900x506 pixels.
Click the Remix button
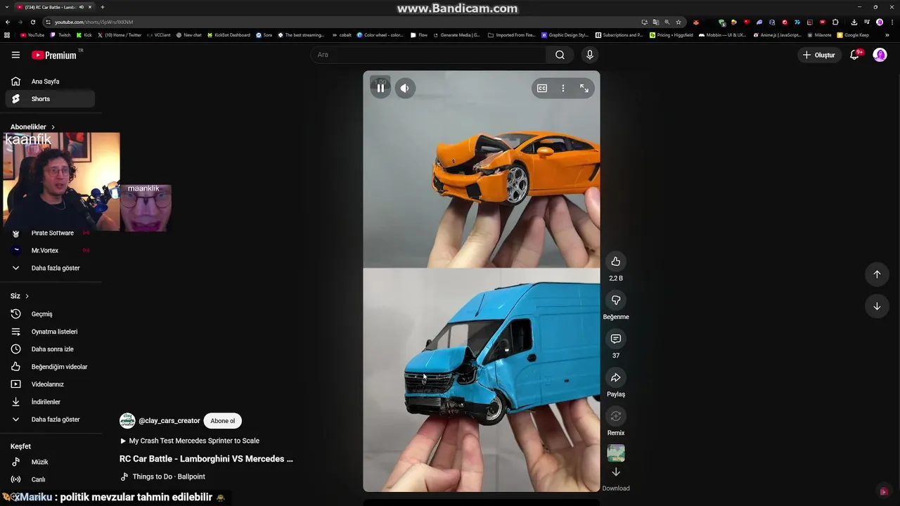pyautogui.click(x=616, y=416)
